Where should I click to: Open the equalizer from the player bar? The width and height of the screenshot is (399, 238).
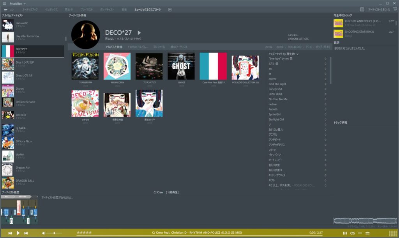tap(345, 233)
